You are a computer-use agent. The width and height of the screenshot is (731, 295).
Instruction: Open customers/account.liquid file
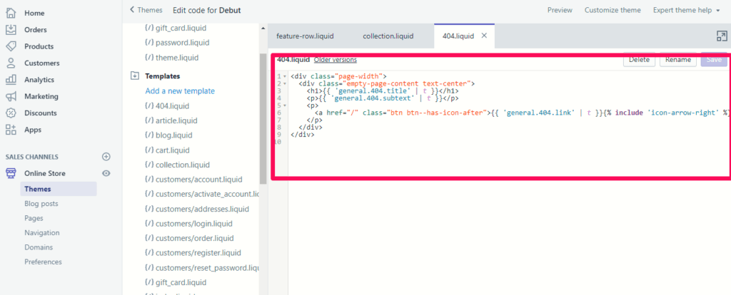pos(198,180)
